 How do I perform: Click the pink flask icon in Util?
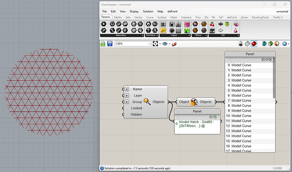(236, 30)
